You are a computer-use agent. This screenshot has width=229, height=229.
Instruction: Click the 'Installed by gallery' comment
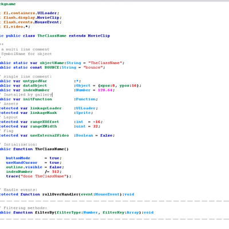pyautogui.click(x=27, y=94)
